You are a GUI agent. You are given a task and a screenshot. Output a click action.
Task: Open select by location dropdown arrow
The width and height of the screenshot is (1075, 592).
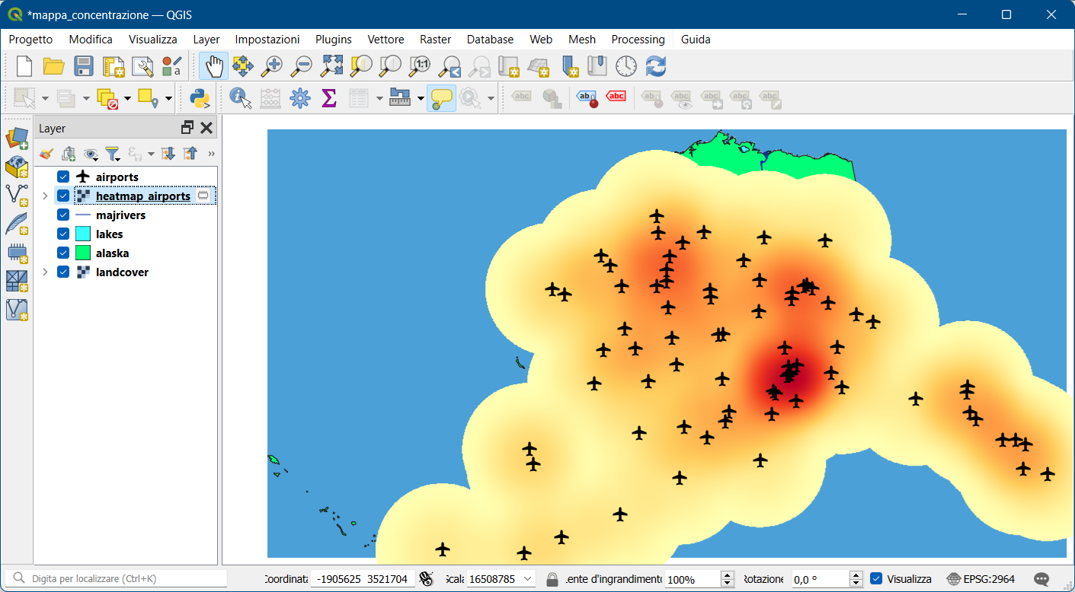pos(168,98)
